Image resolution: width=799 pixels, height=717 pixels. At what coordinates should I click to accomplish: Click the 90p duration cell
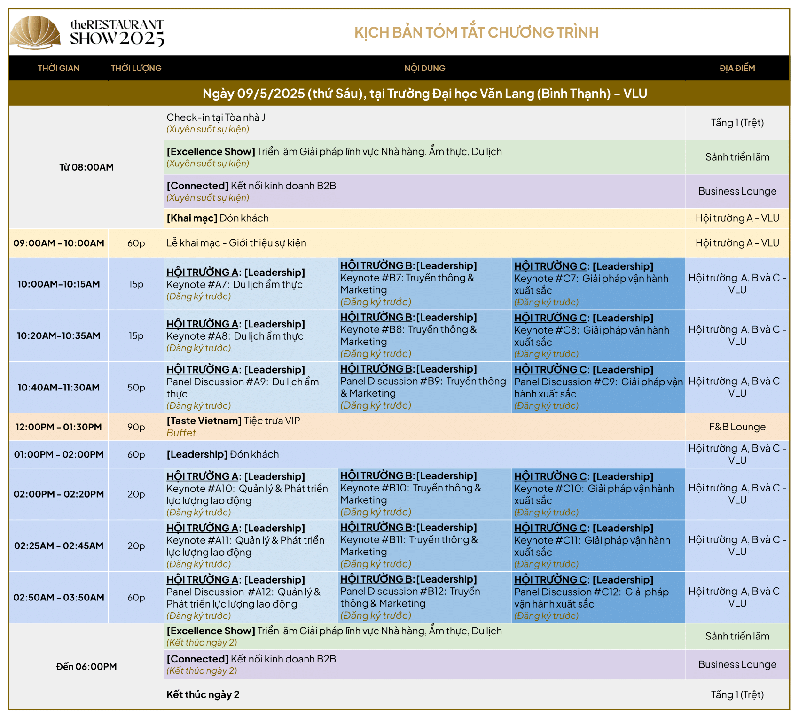coord(136,427)
